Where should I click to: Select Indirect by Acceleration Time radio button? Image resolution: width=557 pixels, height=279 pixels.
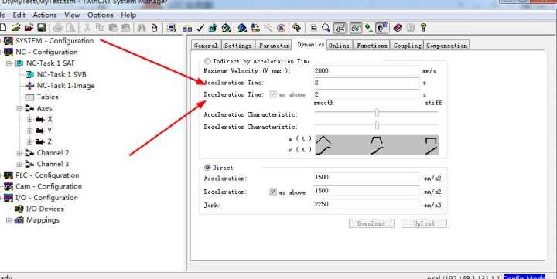pos(207,61)
